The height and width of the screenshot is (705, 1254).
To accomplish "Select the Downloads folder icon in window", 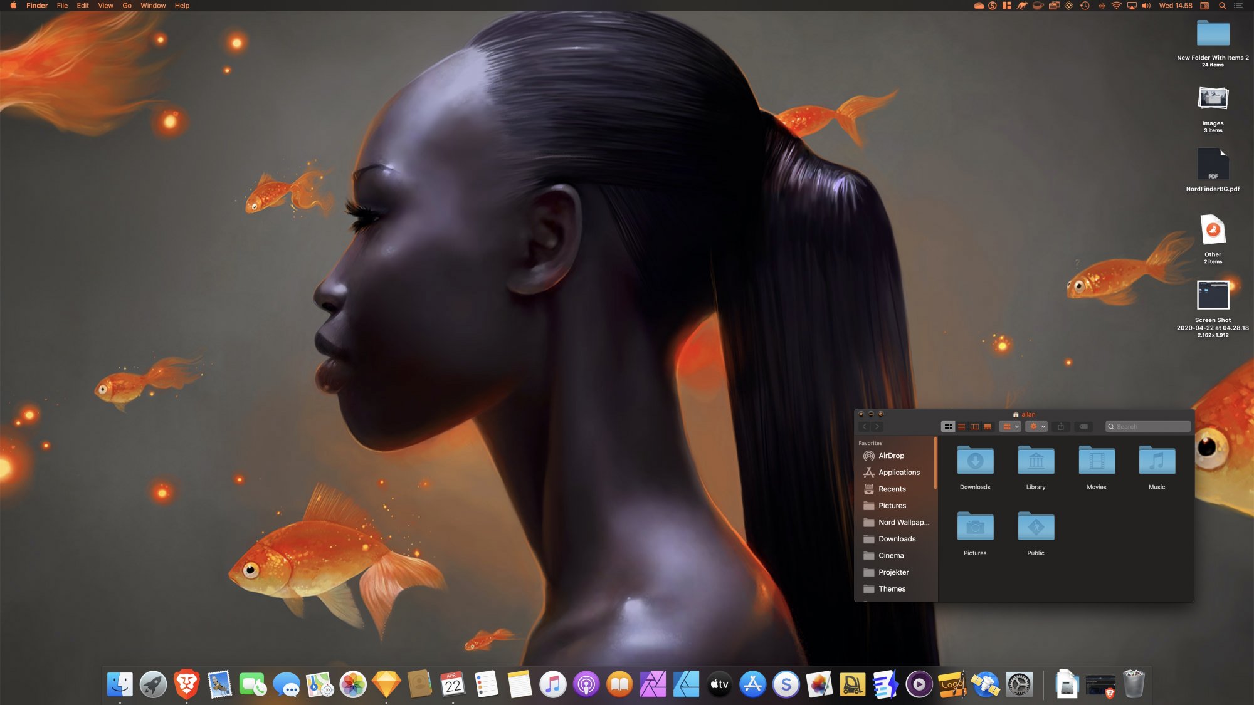I will (975, 461).
